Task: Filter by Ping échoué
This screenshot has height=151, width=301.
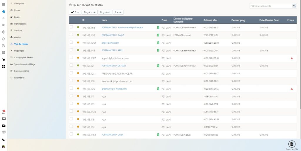Action: 89,12
